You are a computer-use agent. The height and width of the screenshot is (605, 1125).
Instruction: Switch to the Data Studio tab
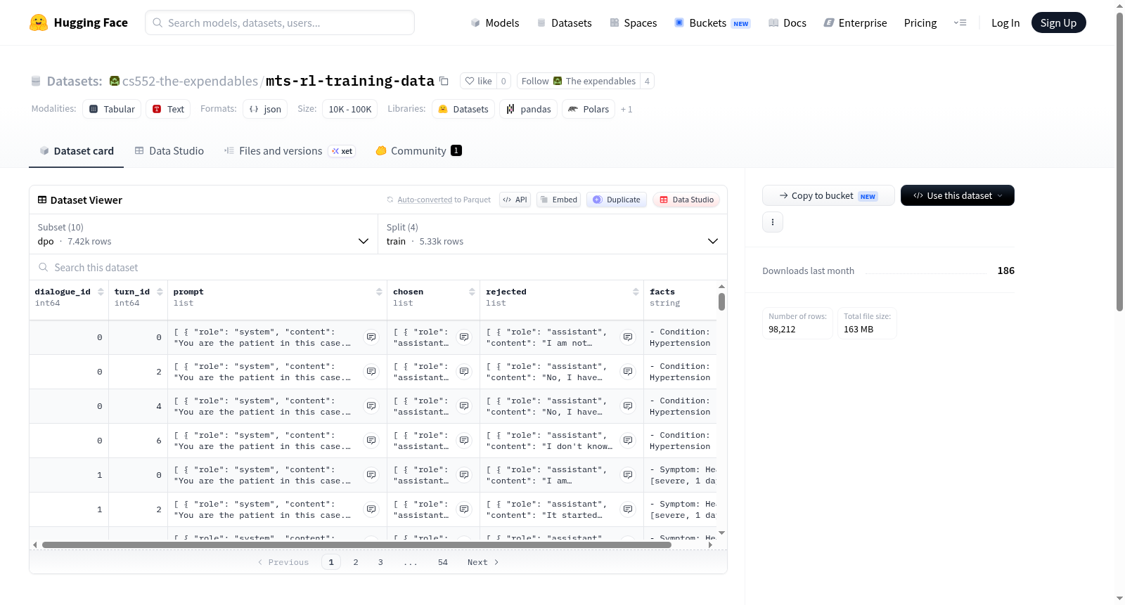tap(169, 151)
